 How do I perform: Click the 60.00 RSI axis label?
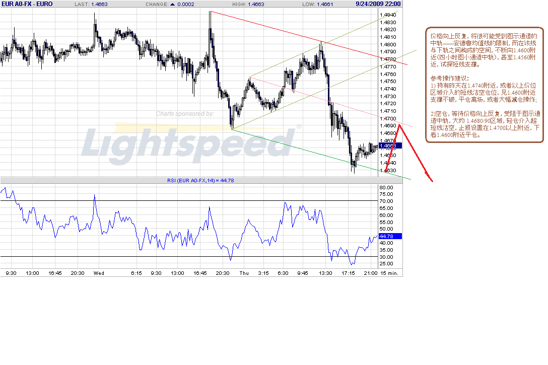[386, 215]
